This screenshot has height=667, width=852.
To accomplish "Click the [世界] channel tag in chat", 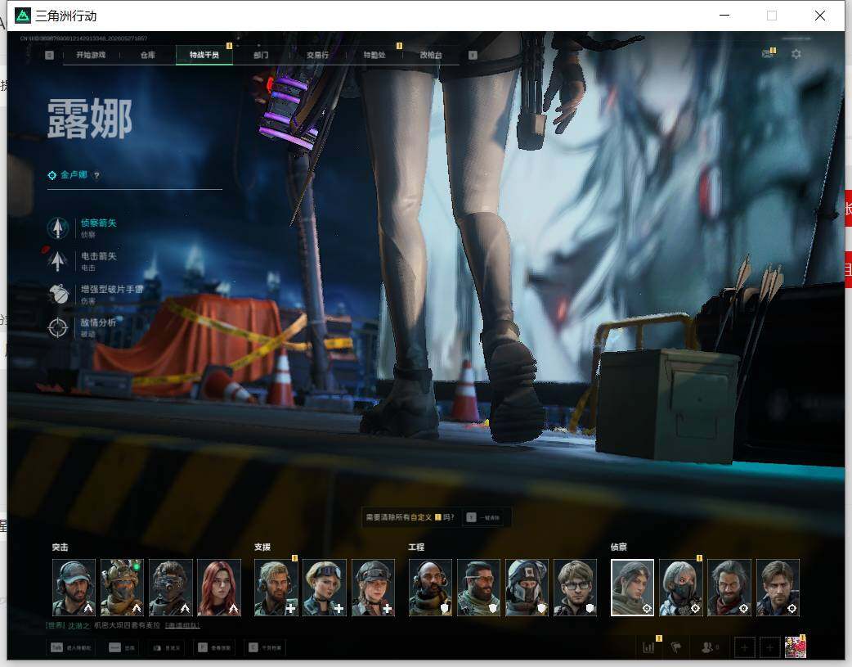I will [56, 625].
